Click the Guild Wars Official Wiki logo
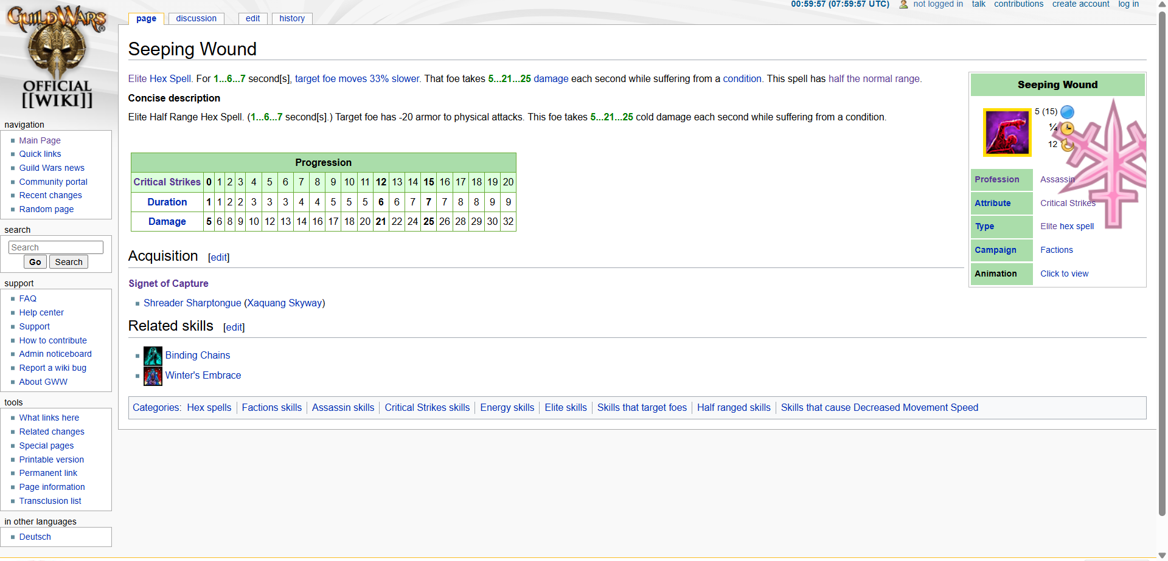Image resolution: width=1168 pixels, height=561 pixels. (x=57, y=57)
